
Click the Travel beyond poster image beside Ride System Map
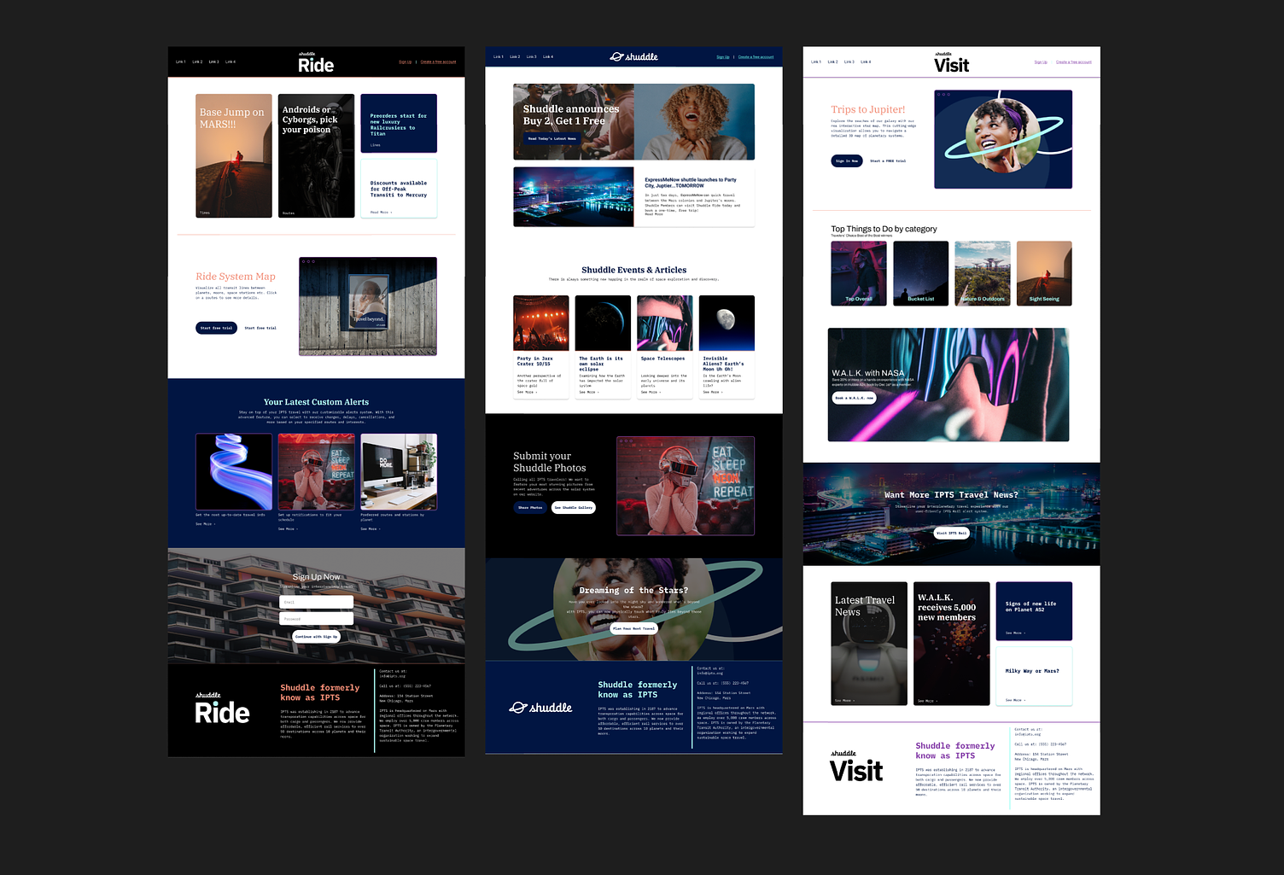coord(368,306)
